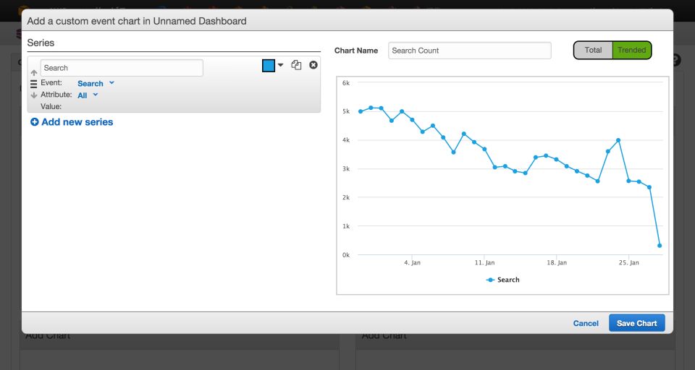Viewport: 695px width, 370px height.
Task: Click the move series up arrow icon
Action: [34, 72]
